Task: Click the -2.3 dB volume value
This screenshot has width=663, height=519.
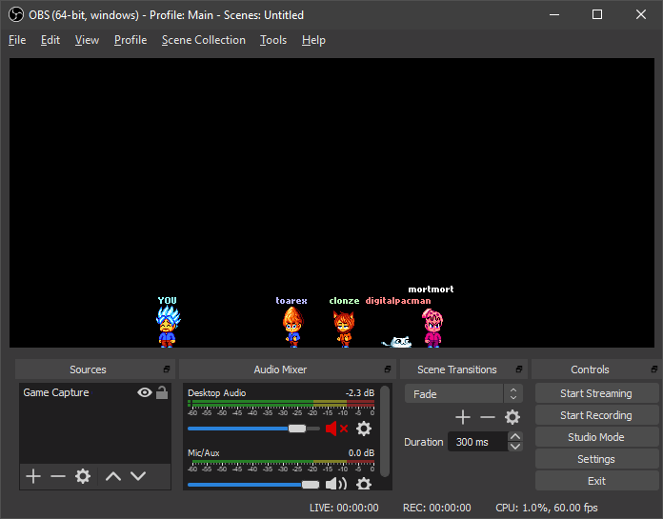Action: [x=359, y=393]
